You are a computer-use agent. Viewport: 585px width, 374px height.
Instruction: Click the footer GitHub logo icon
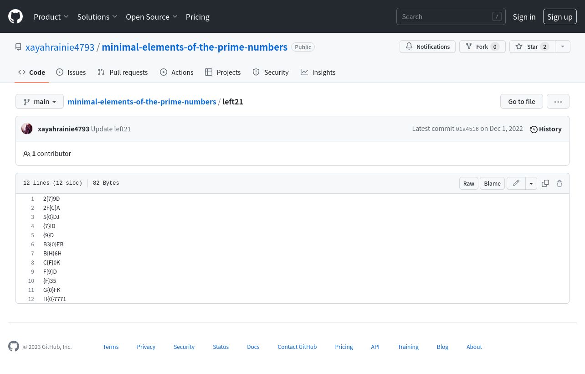14,346
